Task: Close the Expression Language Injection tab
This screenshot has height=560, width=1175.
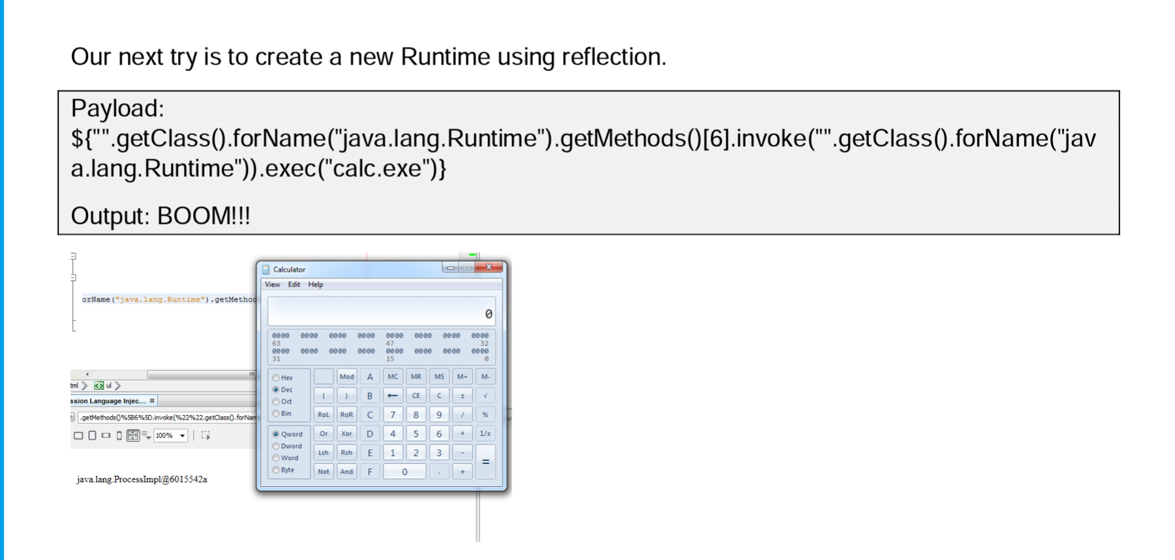Action: [x=152, y=401]
